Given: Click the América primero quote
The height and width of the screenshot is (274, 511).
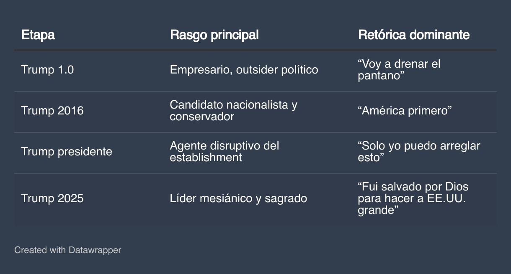Looking at the screenshot, I should tap(405, 111).
